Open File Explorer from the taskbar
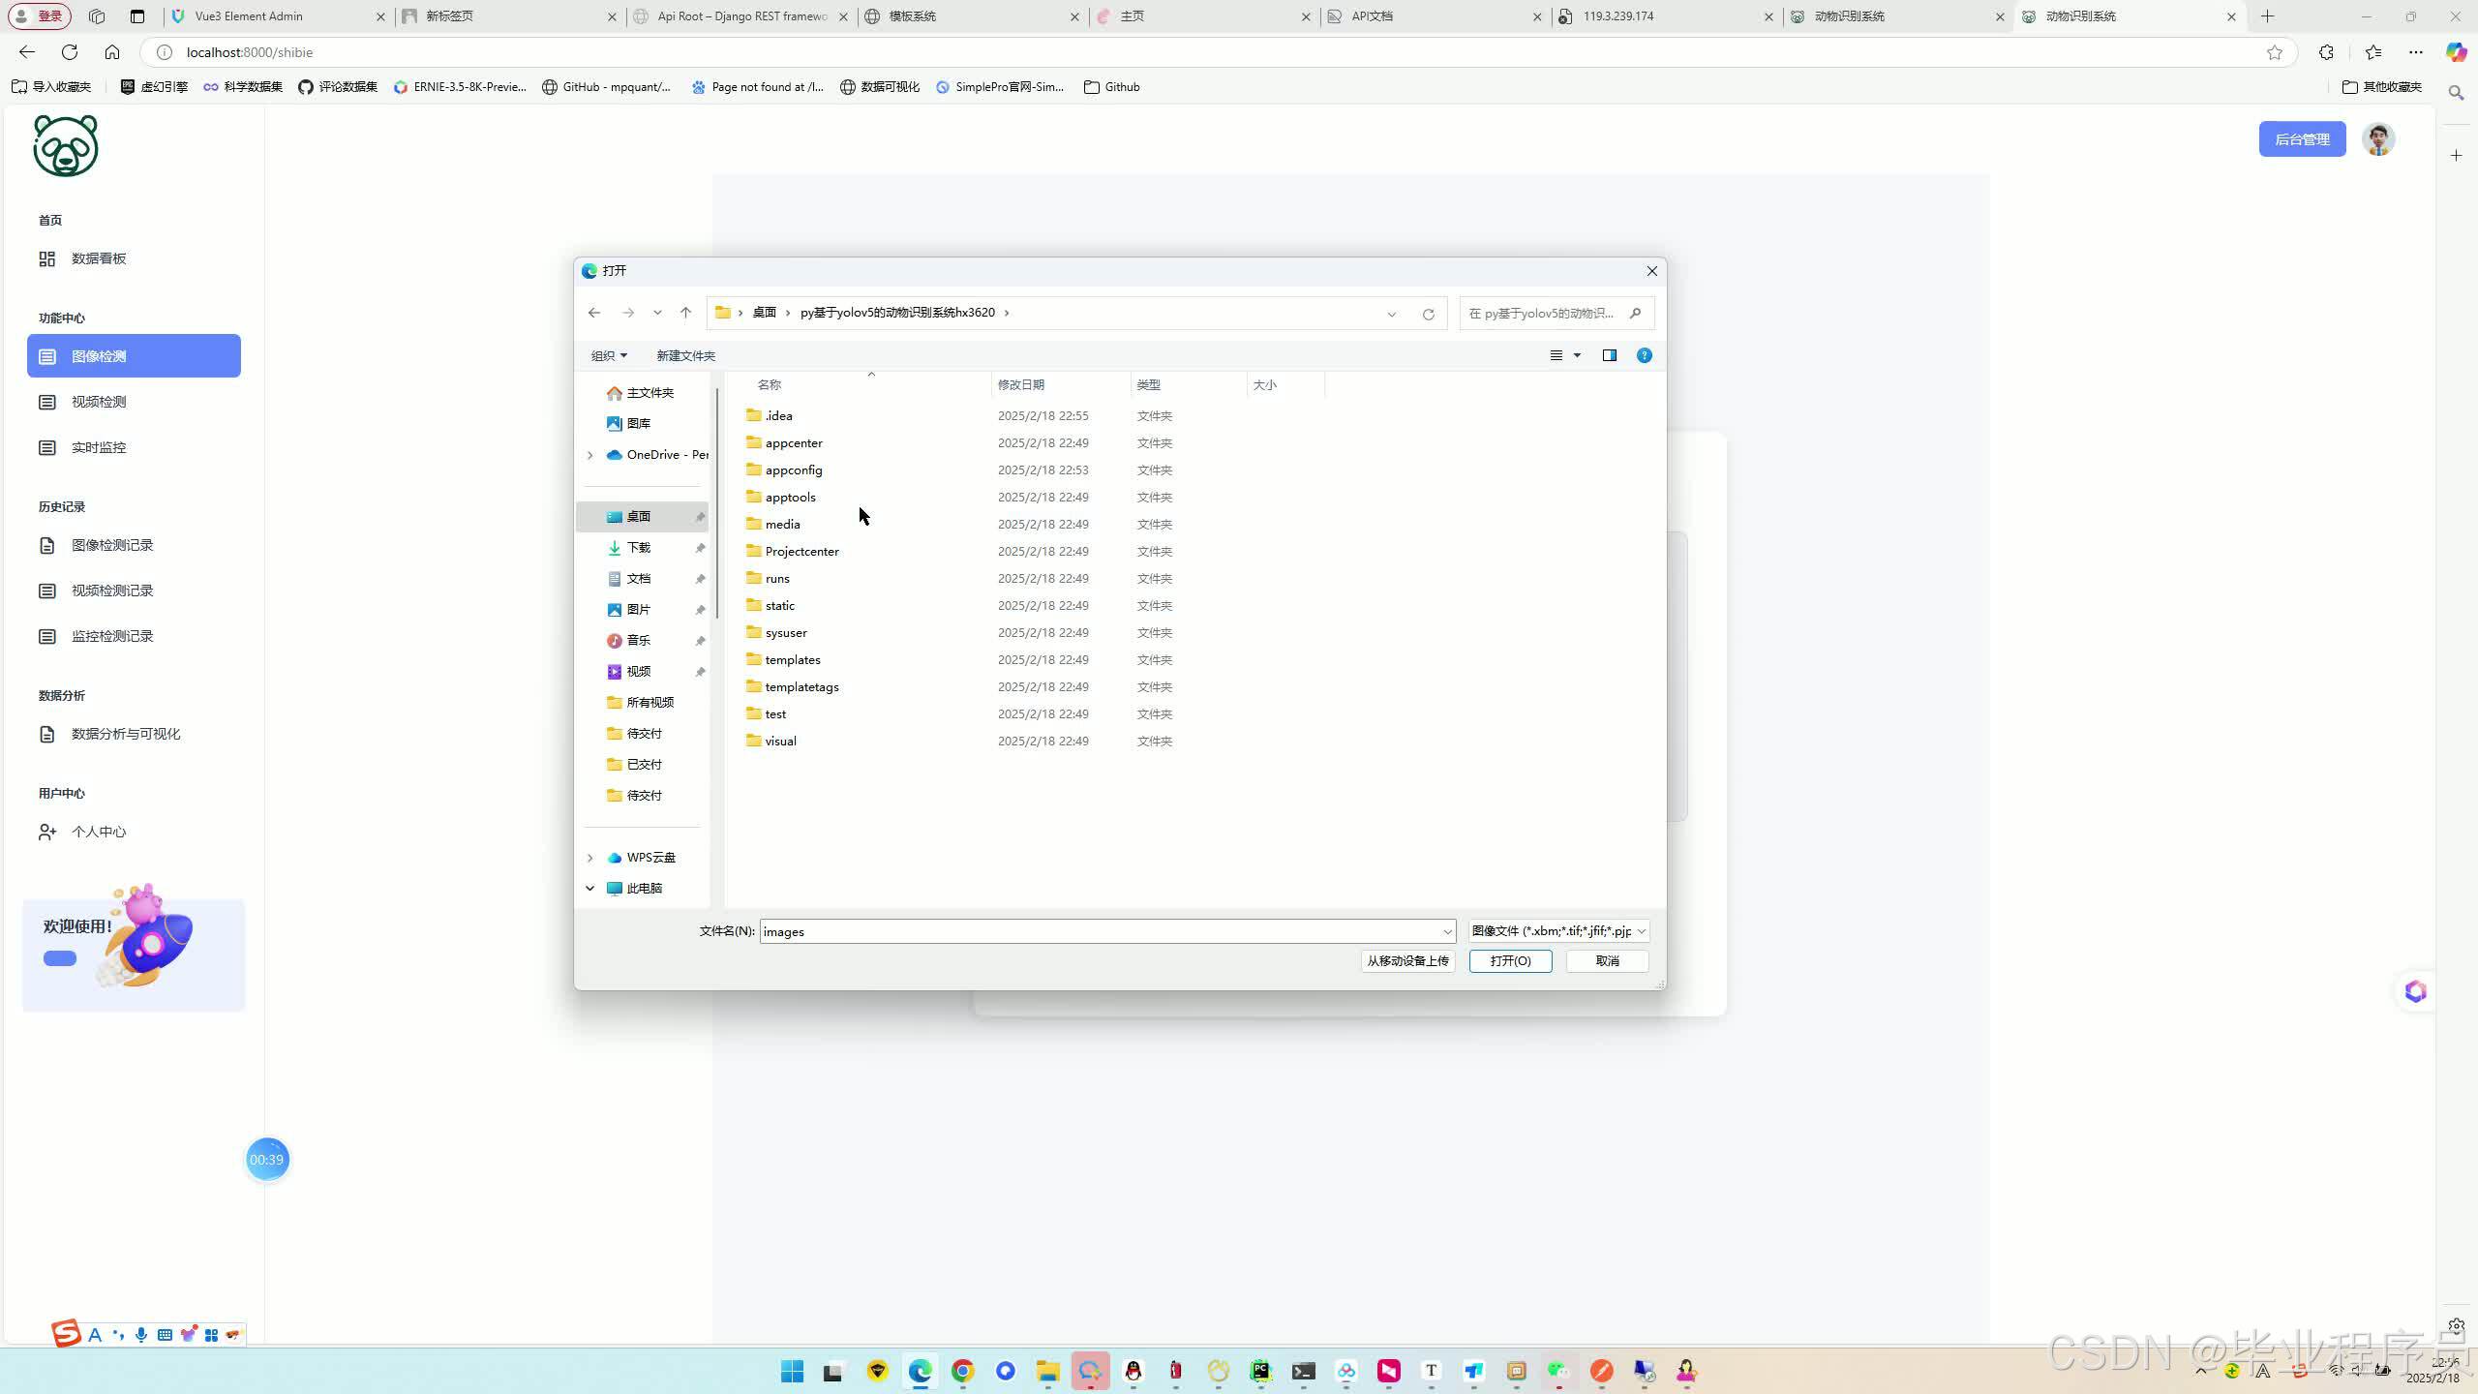This screenshot has width=2478, height=1394. 1047,1371
